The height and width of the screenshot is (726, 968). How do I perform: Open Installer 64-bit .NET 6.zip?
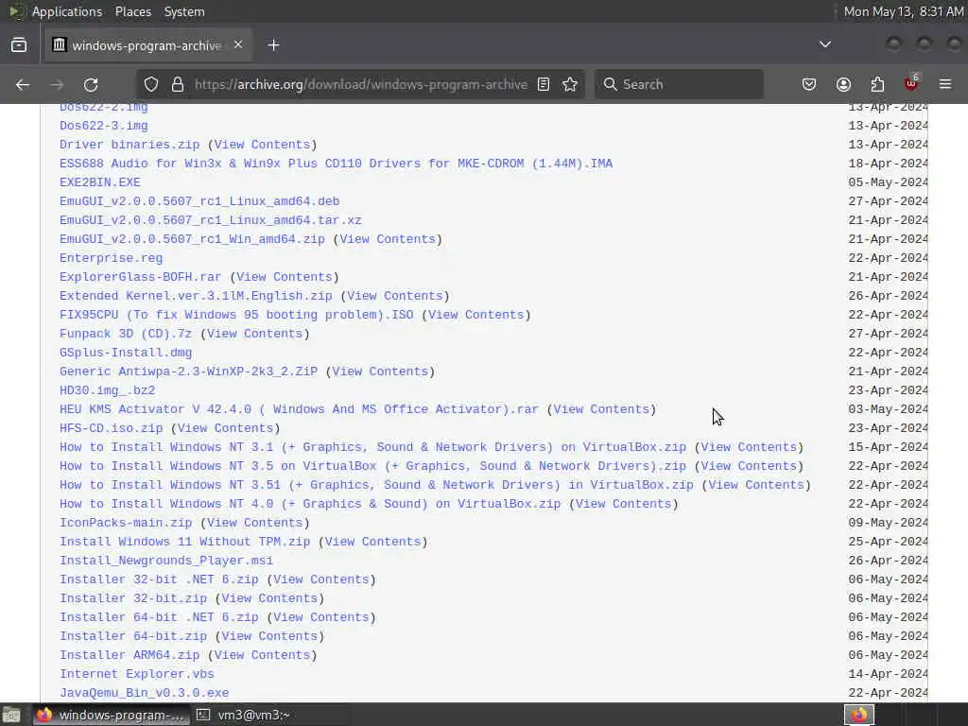pyautogui.click(x=159, y=617)
